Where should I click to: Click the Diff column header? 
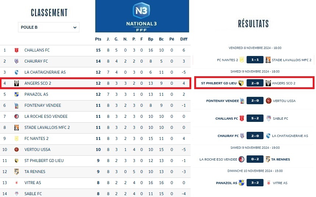click(x=184, y=39)
